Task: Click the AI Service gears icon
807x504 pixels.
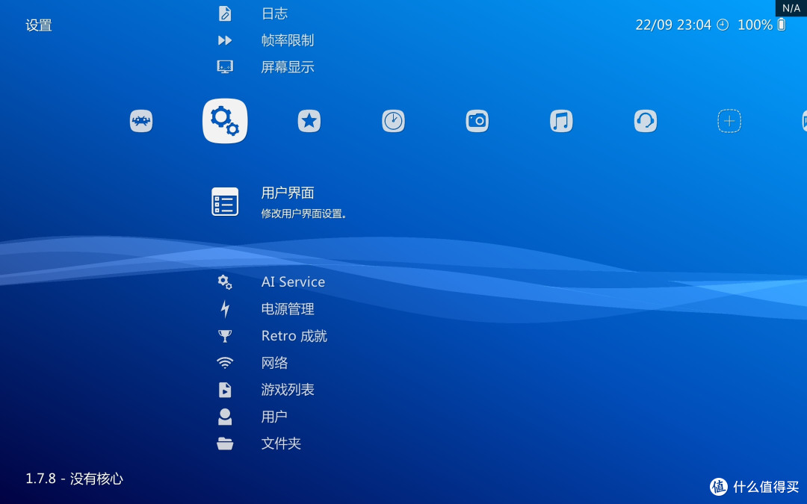Action: click(x=225, y=281)
